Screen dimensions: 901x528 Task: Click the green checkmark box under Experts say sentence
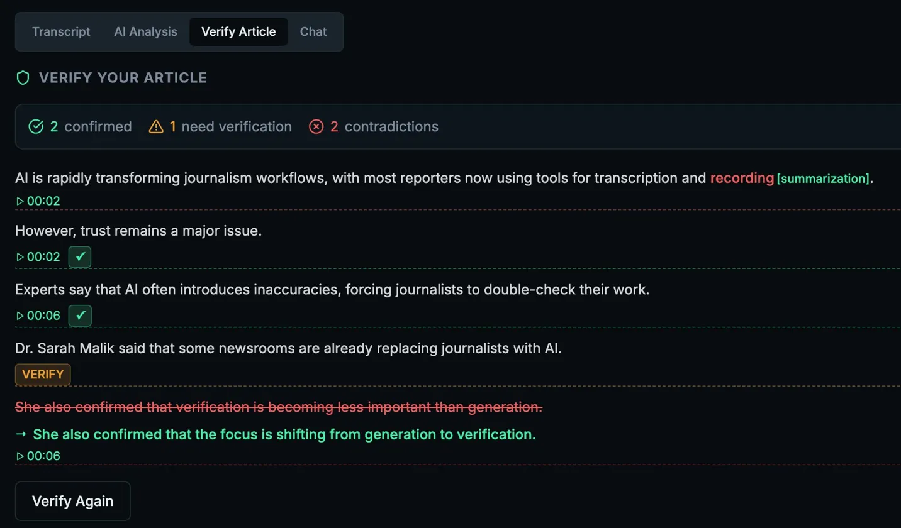(x=80, y=315)
